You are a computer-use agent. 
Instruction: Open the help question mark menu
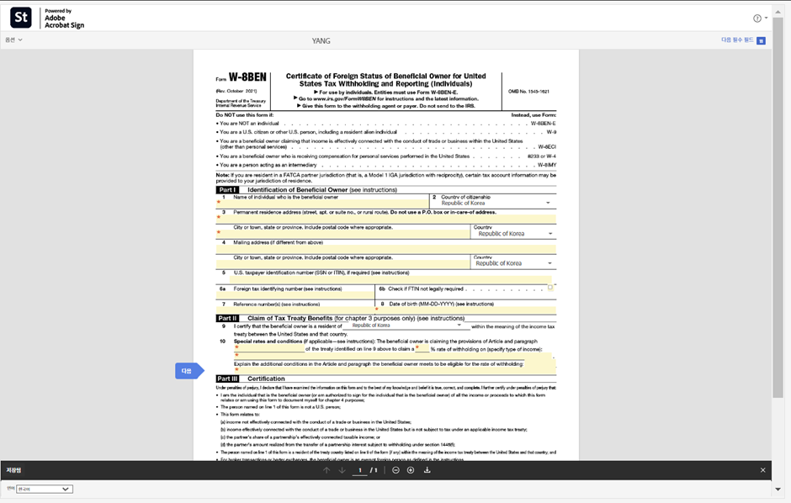tap(760, 19)
